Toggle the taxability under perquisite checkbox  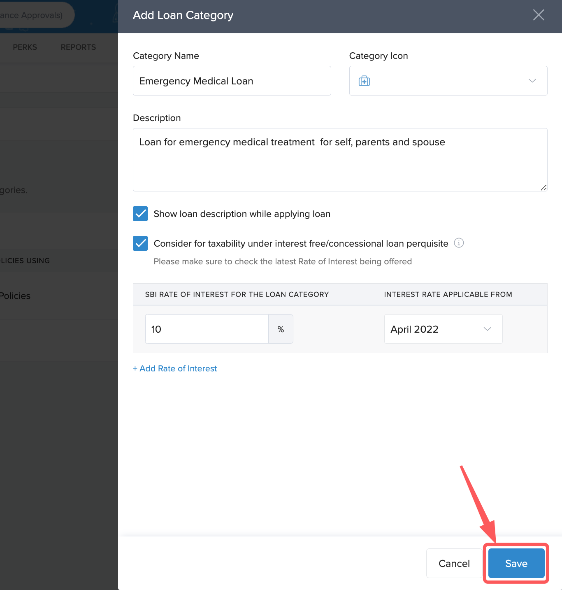pos(140,243)
